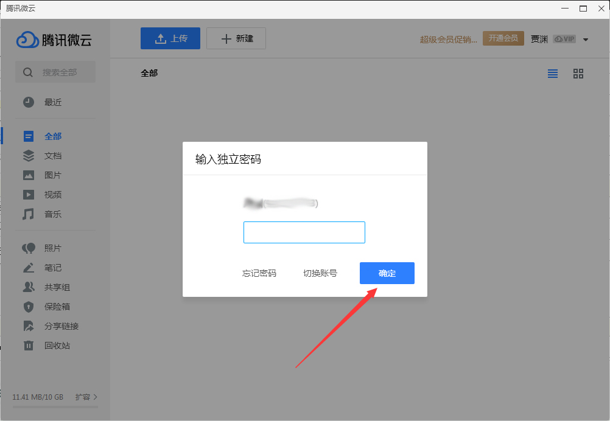Viewport: 610px width, 421px height.
Task: Open the 新建 (New) creation menu
Action: pos(236,38)
